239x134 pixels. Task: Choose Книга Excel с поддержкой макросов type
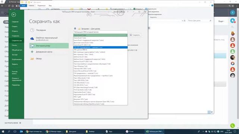[100, 40]
